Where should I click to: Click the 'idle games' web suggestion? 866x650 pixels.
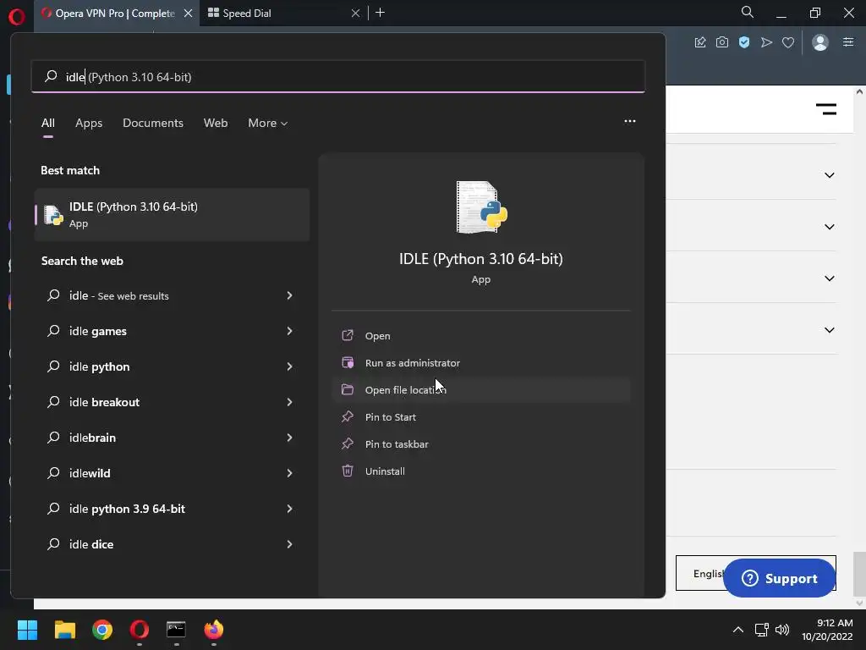(172, 331)
